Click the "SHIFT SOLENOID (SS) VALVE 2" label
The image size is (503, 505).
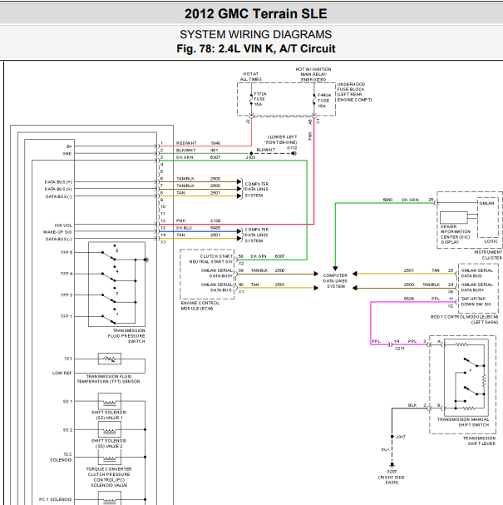(x=109, y=443)
